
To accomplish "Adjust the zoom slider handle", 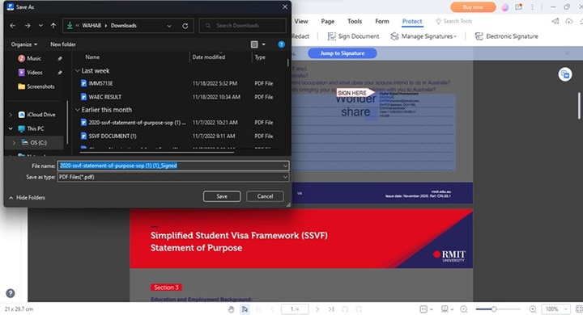I will point(494,309).
